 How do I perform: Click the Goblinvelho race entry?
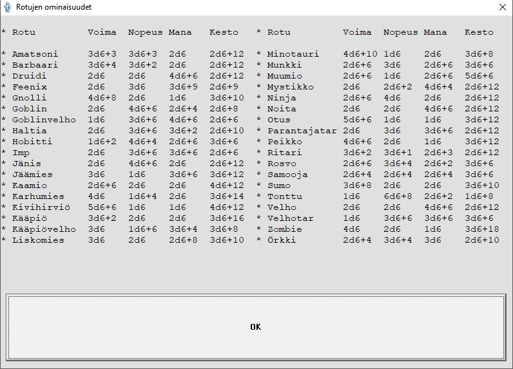click(x=44, y=120)
